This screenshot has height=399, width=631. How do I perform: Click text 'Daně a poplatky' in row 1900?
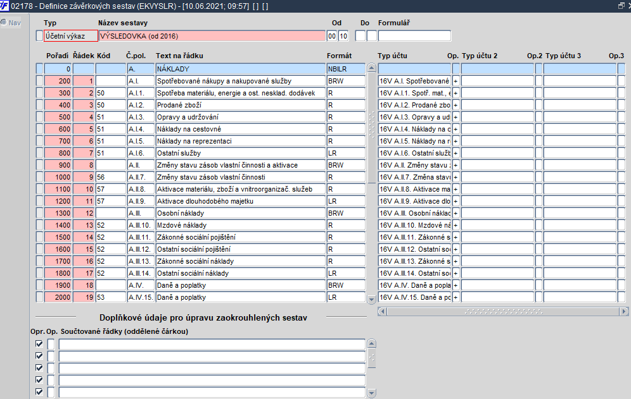point(181,285)
